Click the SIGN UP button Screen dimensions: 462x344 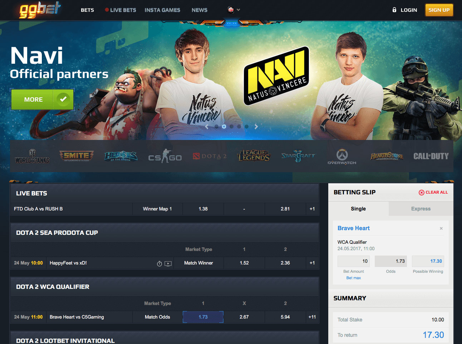click(x=439, y=10)
